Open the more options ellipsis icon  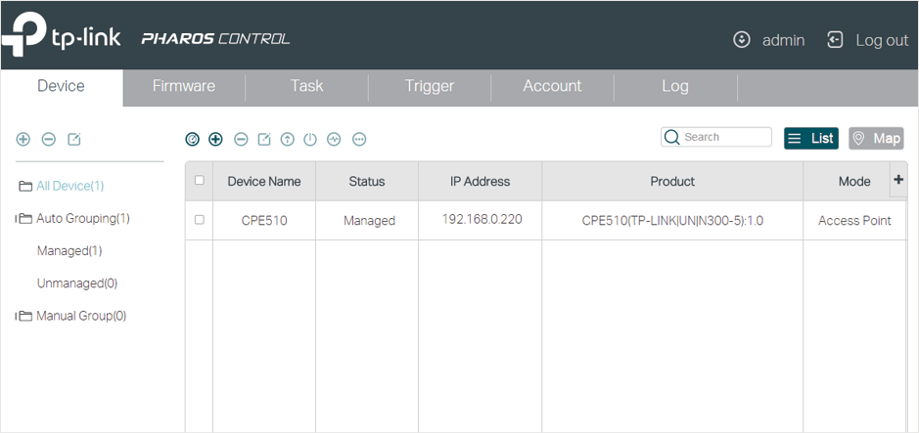coord(359,139)
